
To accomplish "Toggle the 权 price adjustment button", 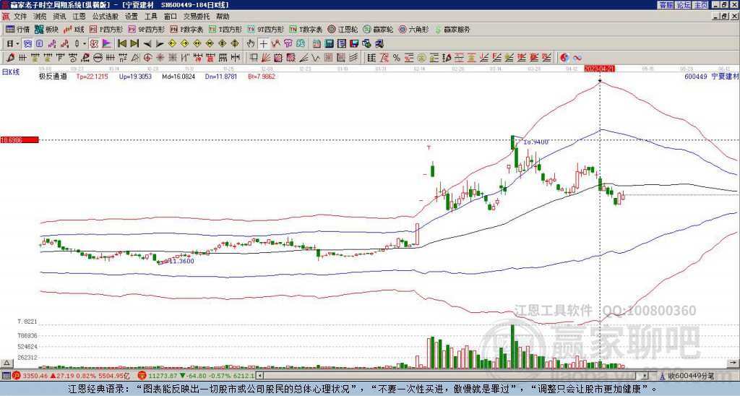I will tap(94, 43).
